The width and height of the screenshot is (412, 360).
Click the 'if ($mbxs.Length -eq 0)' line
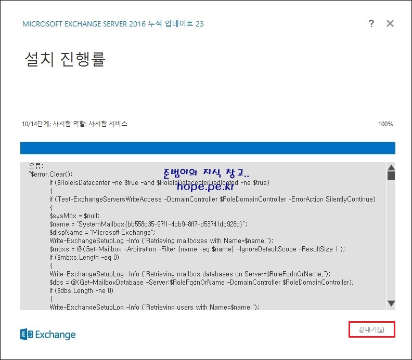84,258
